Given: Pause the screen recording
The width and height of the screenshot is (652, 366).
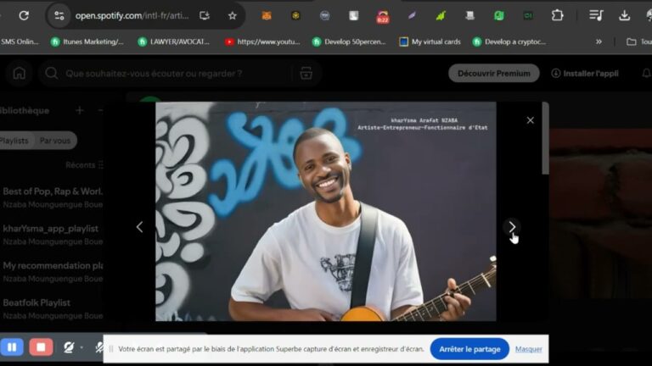Looking at the screenshot, I should coord(12,347).
